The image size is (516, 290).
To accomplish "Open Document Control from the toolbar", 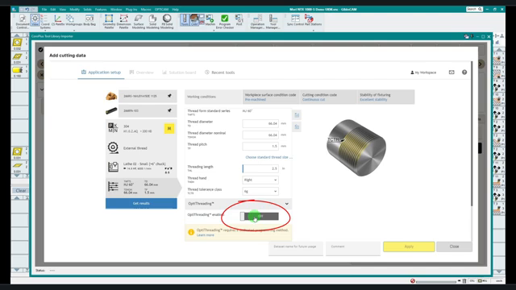I will (x=23, y=22).
